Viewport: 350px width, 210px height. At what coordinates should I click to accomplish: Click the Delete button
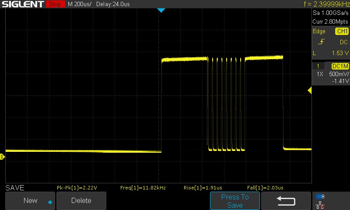81,201
